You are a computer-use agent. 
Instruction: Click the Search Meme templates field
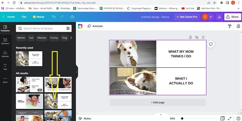44,28
